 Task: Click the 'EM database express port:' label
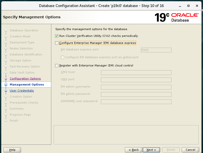(x=80, y=49)
